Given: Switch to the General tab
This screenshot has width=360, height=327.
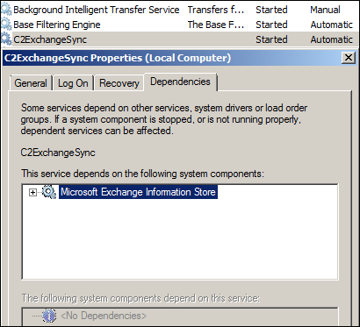Looking at the screenshot, I should (x=31, y=83).
